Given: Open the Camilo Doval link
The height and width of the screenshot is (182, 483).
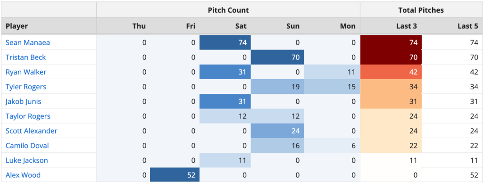Looking at the screenshot, I should tap(27, 146).
